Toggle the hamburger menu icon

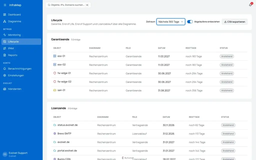[5, 5]
